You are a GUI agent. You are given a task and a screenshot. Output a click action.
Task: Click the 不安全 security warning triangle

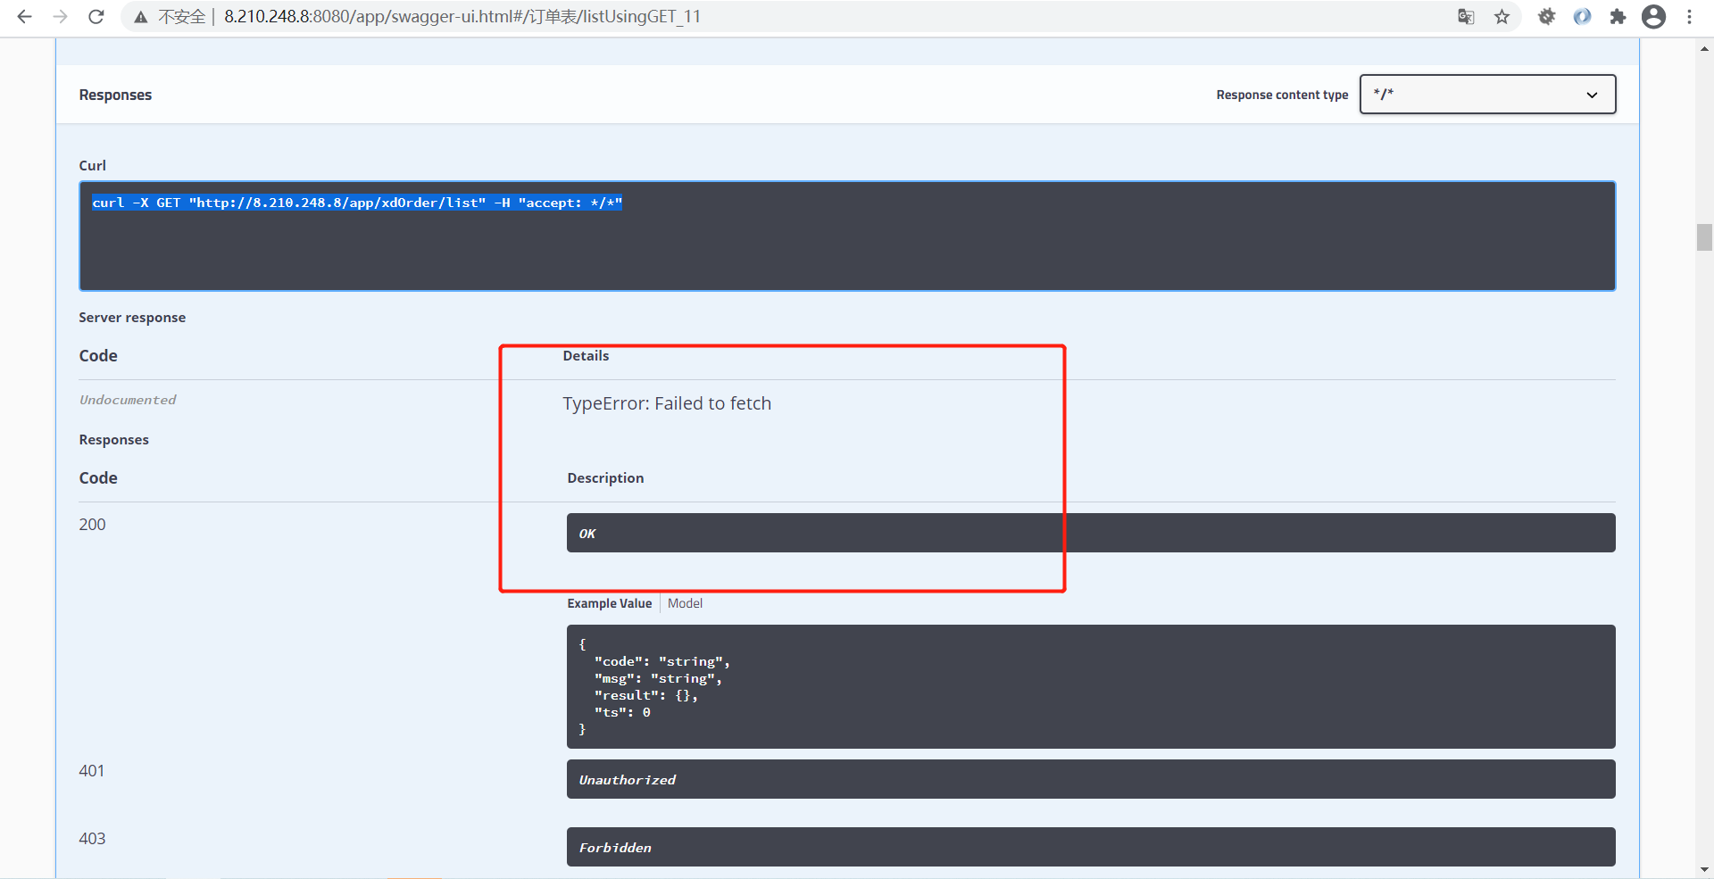tap(142, 16)
